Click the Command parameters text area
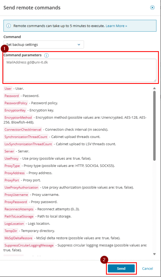This screenshot has width=161, height=277. 80,70
